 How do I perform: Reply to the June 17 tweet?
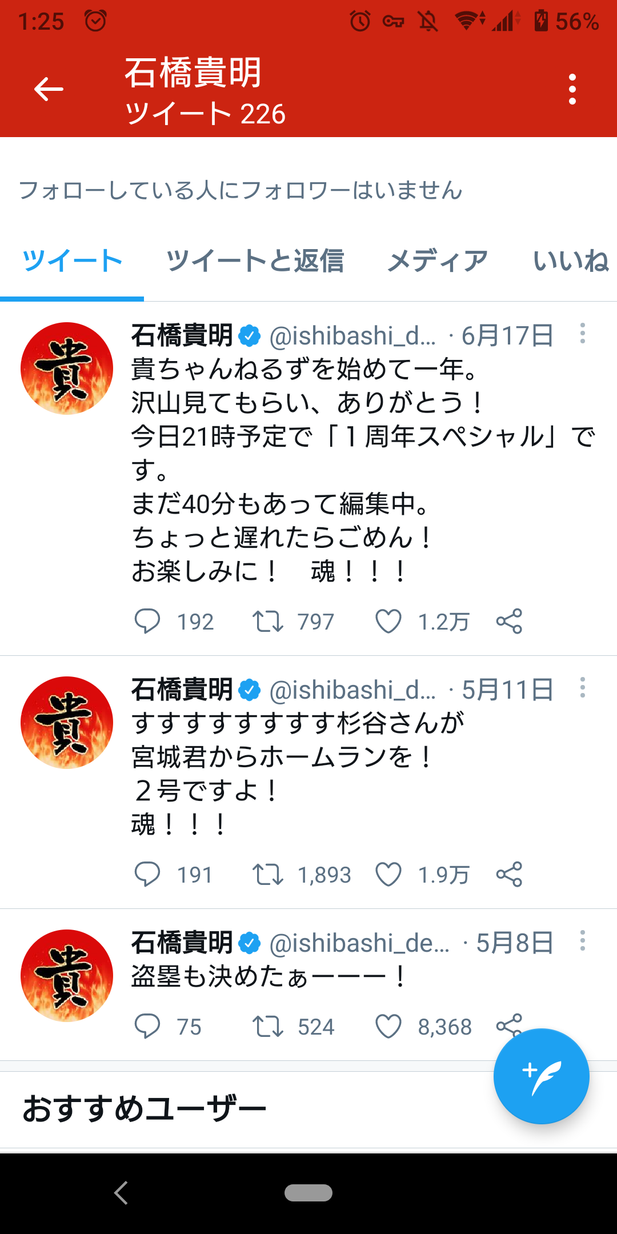tap(147, 621)
